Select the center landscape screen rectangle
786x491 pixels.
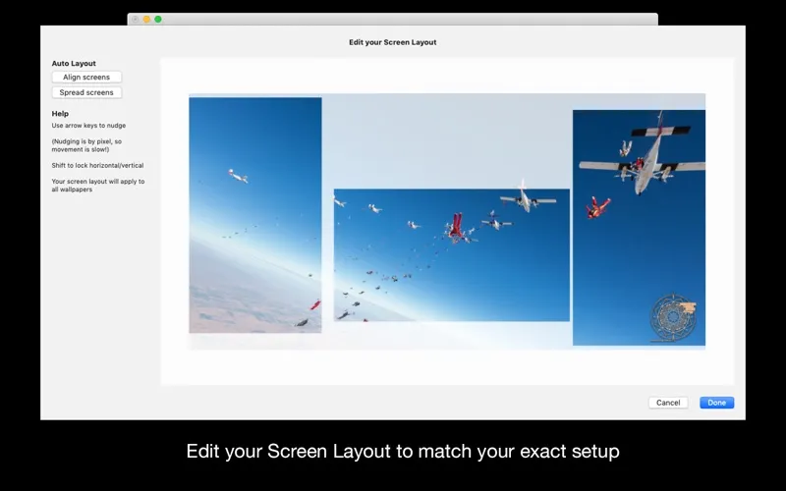[x=452, y=255]
